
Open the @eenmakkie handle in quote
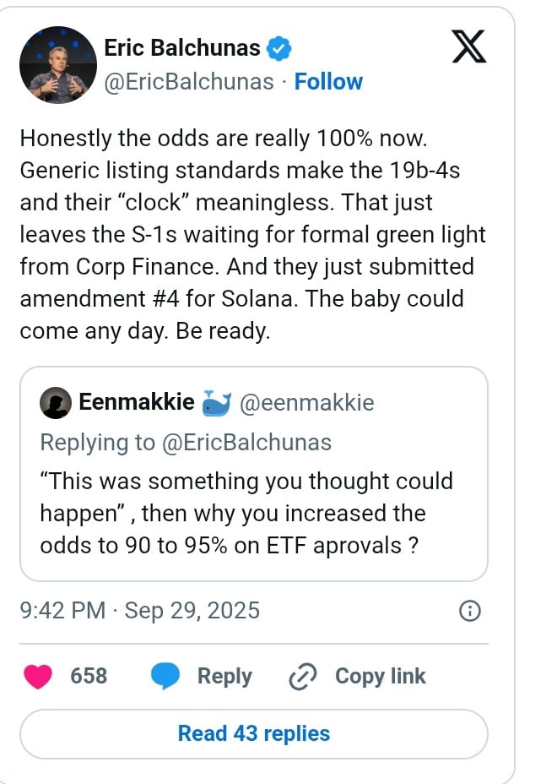click(306, 403)
